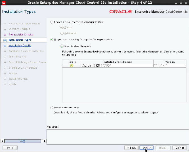Click Software Updates step in sidebar
Viewport: 189px width, 152px height.
19,29
